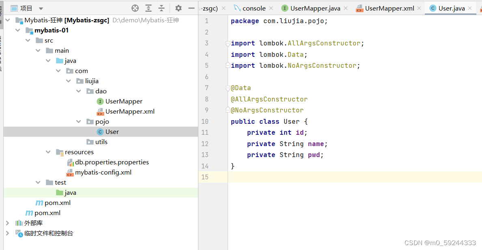Collapse the resources folder chevron

(x=48, y=152)
